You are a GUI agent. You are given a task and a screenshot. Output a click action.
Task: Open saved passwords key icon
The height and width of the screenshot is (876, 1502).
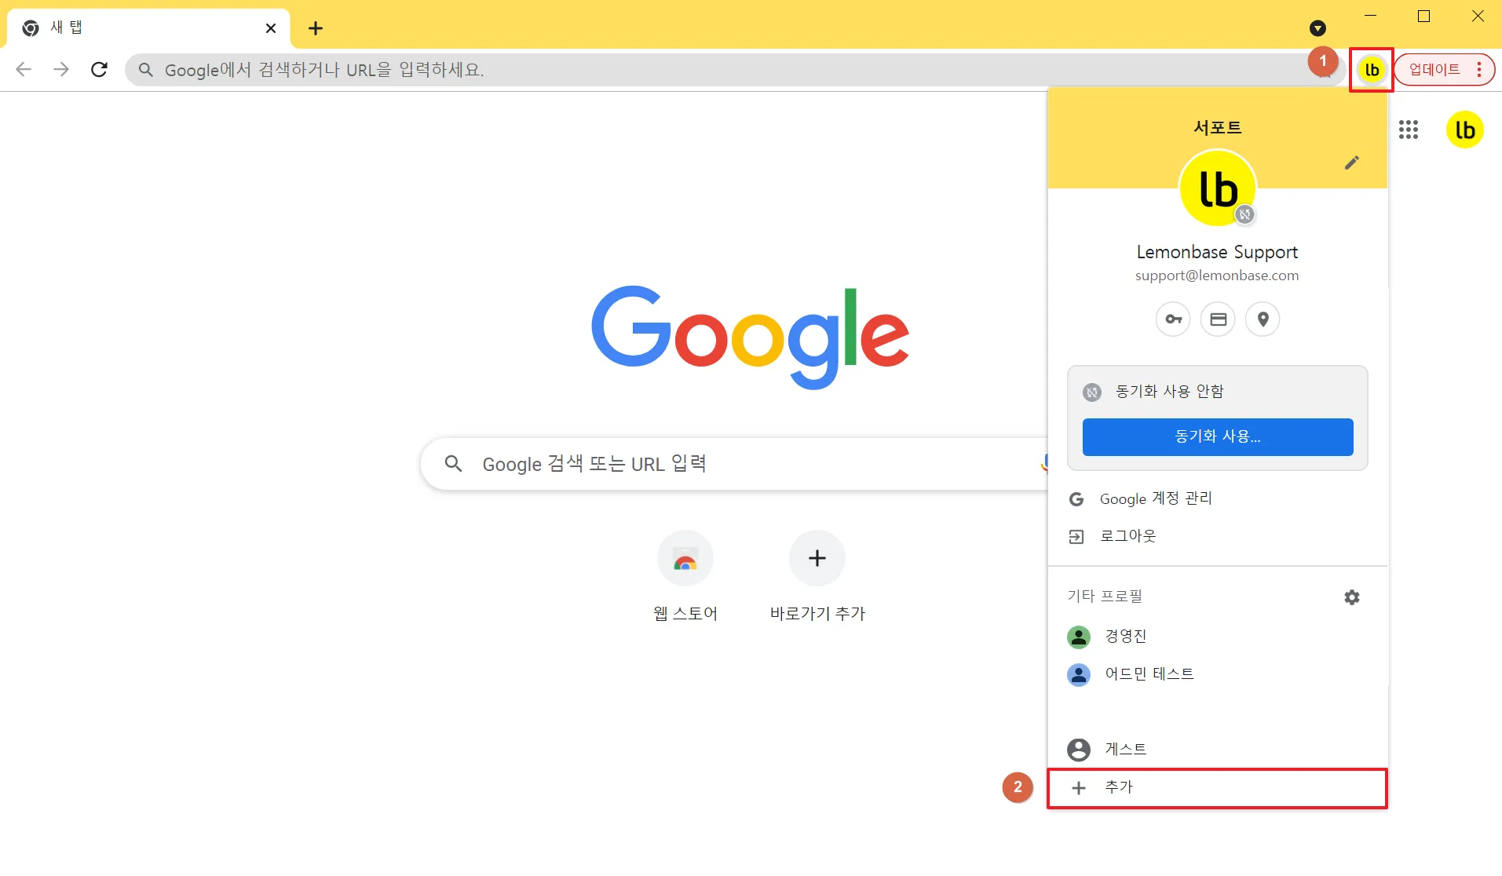[x=1173, y=319]
